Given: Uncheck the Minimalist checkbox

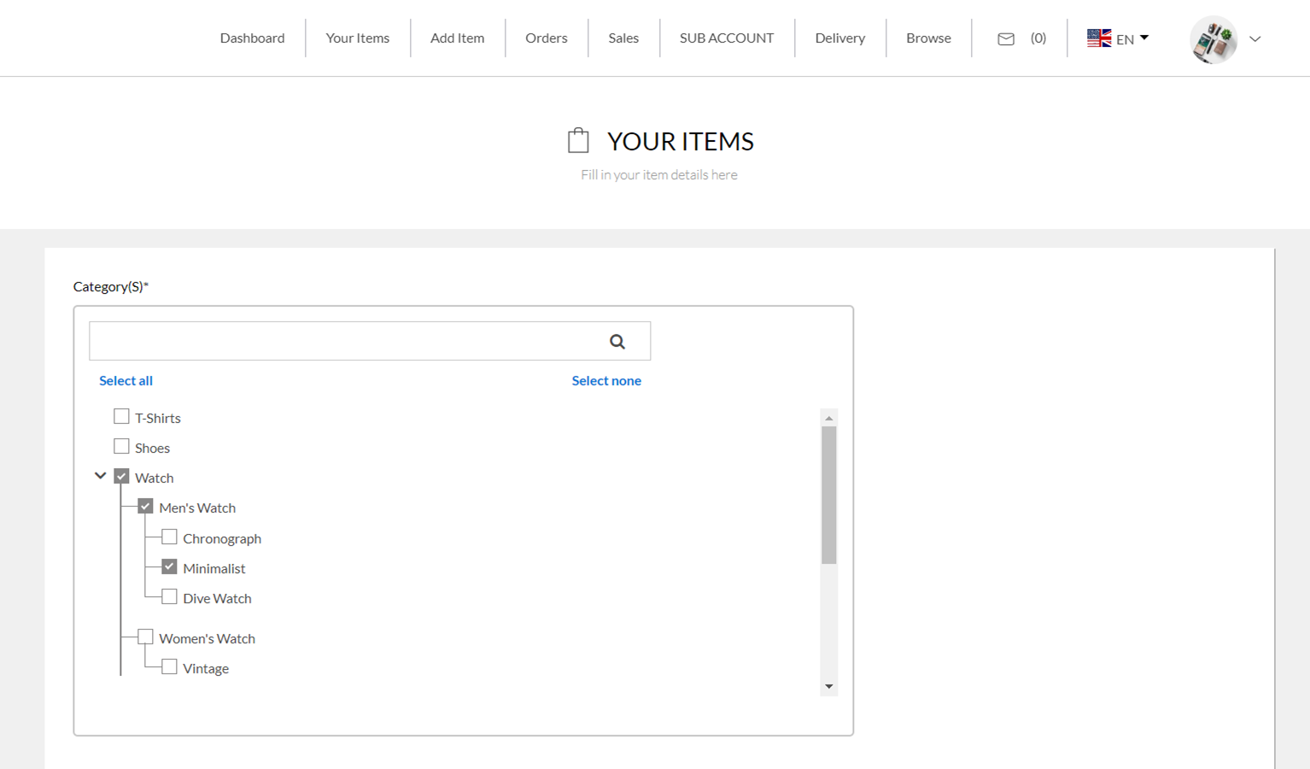Looking at the screenshot, I should tap(169, 566).
